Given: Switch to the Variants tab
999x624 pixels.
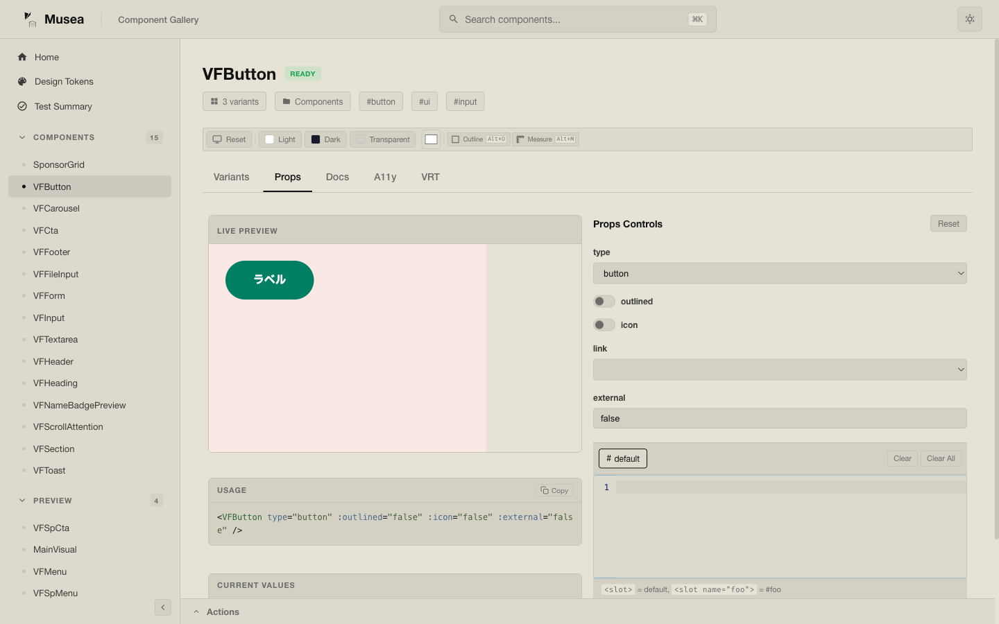Looking at the screenshot, I should pyautogui.click(x=231, y=177).
